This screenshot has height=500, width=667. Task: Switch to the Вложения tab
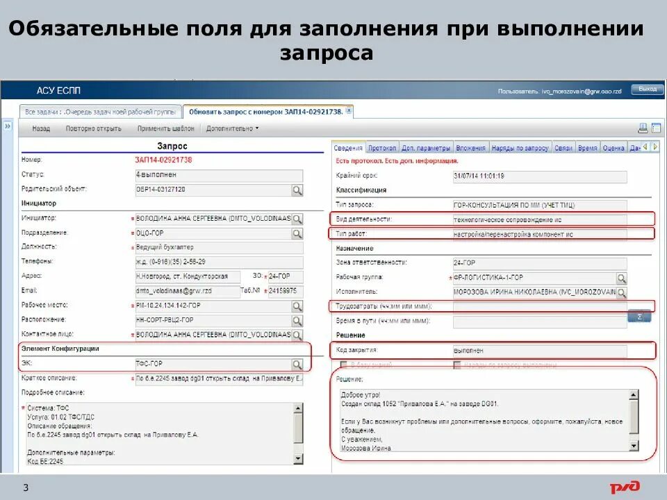coord(470,148)
